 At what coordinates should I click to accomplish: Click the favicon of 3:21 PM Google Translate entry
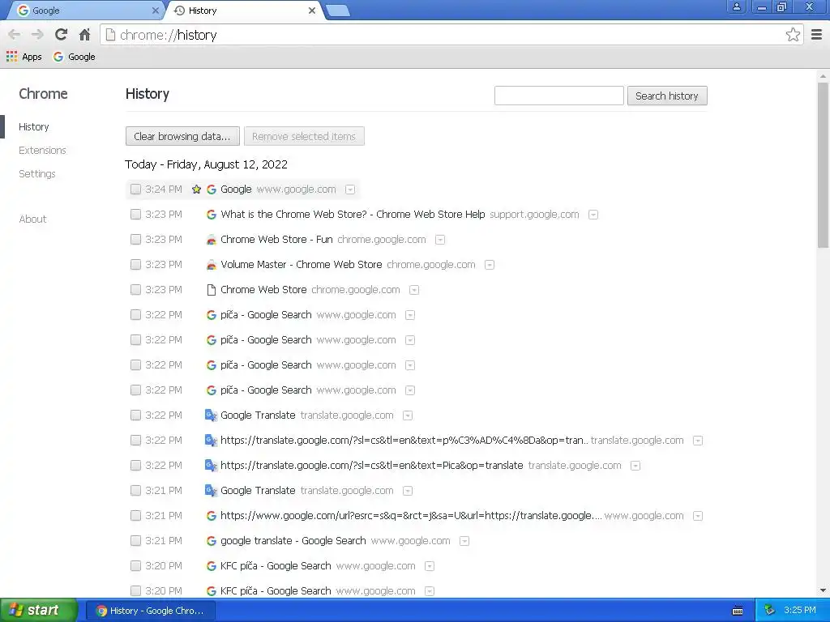[212, 490]
